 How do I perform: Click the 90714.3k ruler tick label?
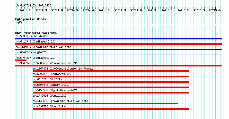[x=41, y=10]
